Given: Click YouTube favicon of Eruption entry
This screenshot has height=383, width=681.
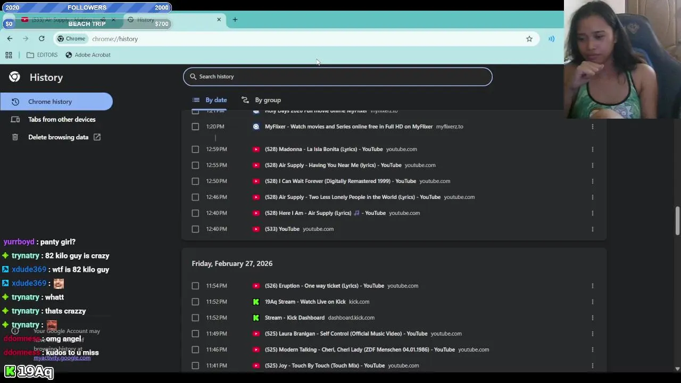Looking at the screenshot, I should pyautogui.click(x=256, y=286).
